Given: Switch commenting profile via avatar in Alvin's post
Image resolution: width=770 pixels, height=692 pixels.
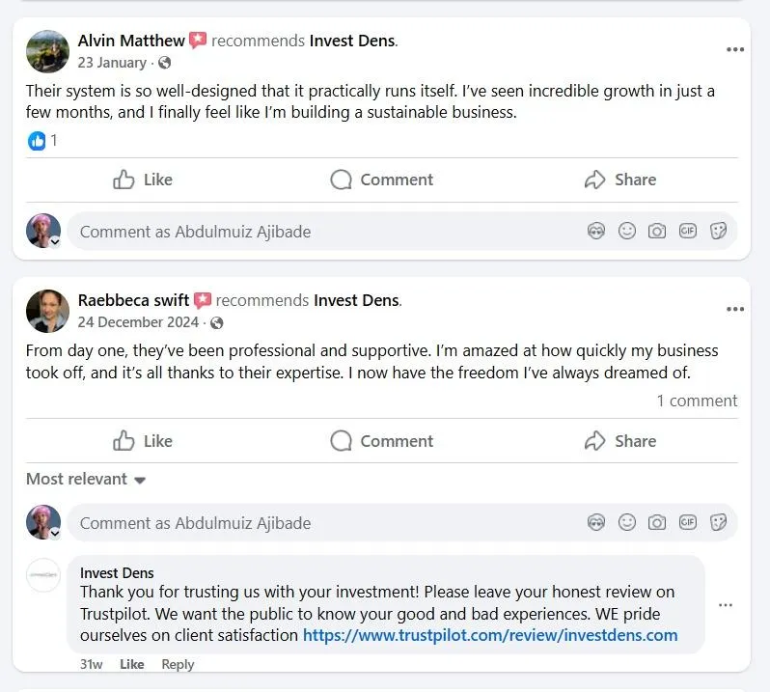Looking at the screenshot, I should [x=43, y=232].
